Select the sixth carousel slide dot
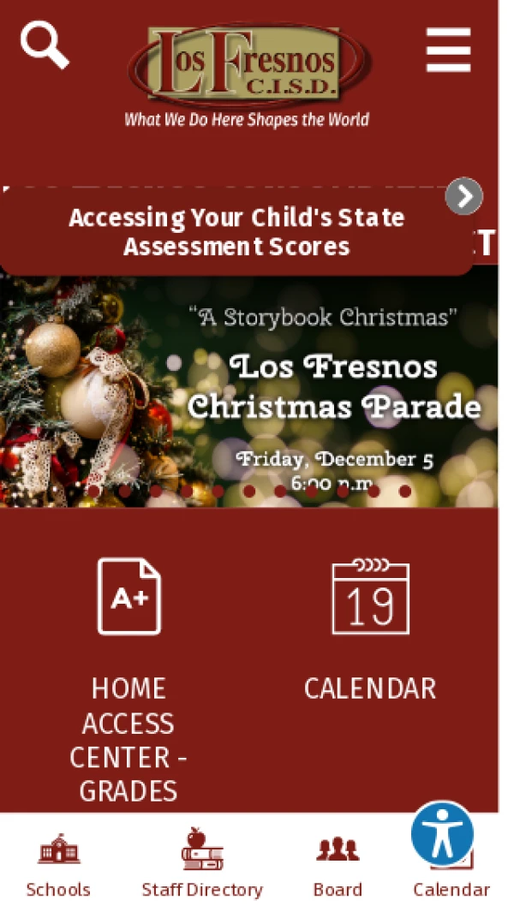Viewport: 514px width, 912px height. (x=249, y=492)
